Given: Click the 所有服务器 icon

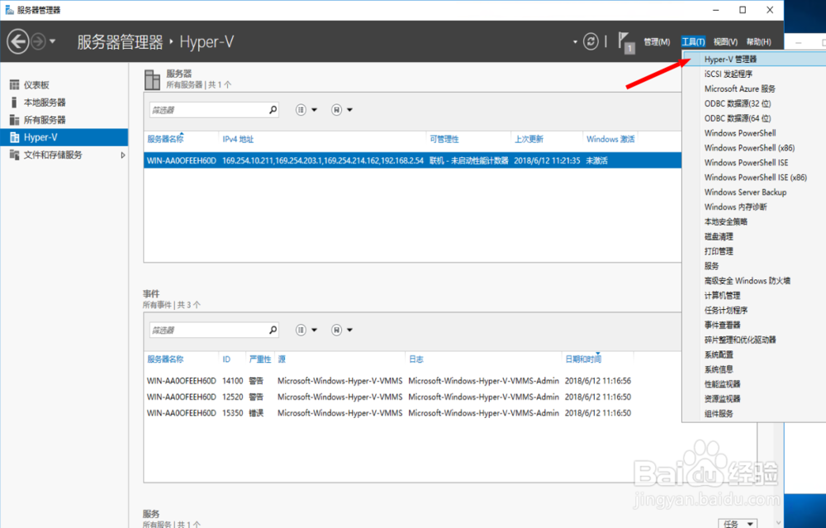Looking at the screenshot, I should pyautogui.click(x=14, y=120).
